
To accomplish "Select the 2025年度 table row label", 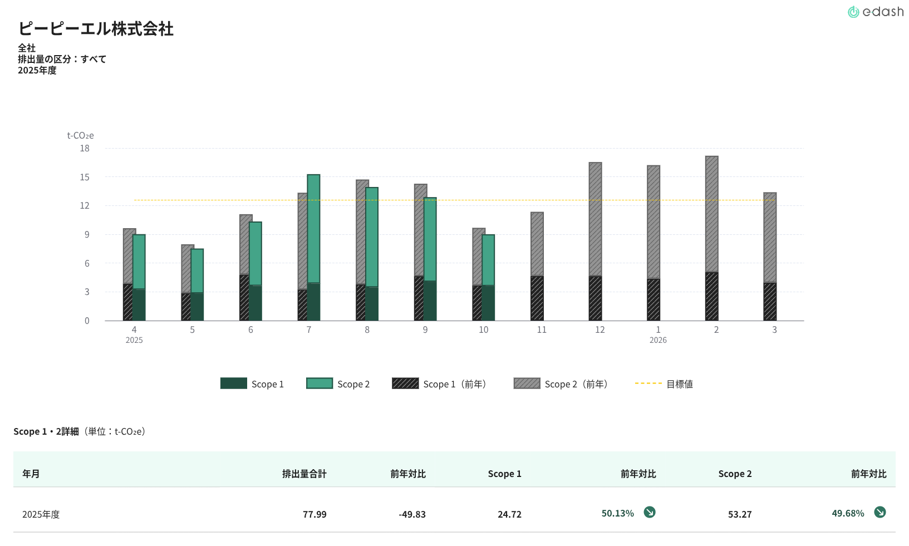I will pyautogui.click(x=41, y=514).
